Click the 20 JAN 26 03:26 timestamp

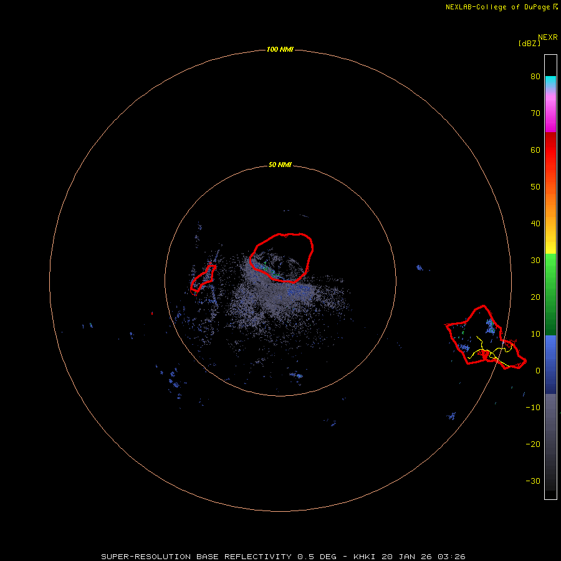(x=424, y=557)
